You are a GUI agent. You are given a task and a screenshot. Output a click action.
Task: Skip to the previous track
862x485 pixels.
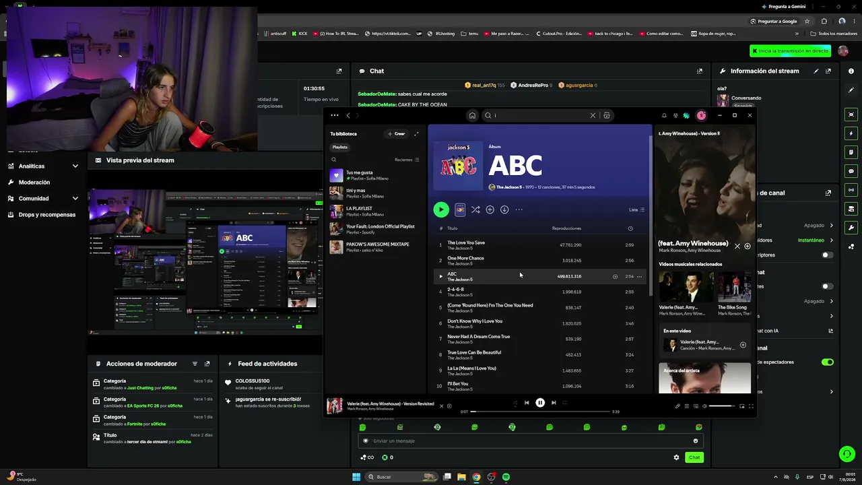527,403
